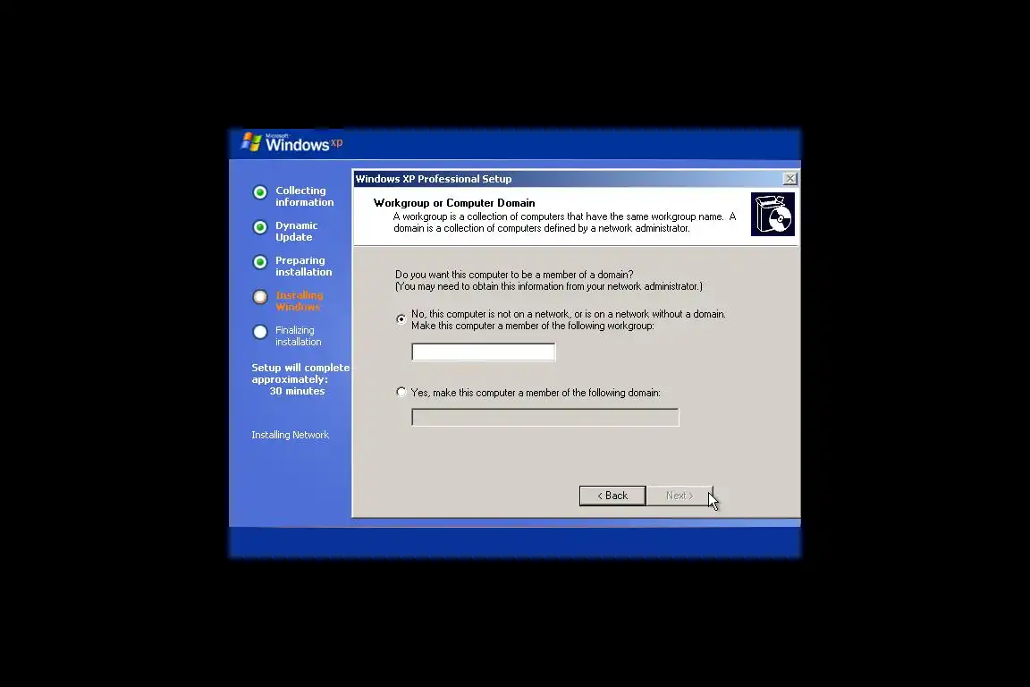Click the 'Finalizing installation' step label

coord(299,336)
